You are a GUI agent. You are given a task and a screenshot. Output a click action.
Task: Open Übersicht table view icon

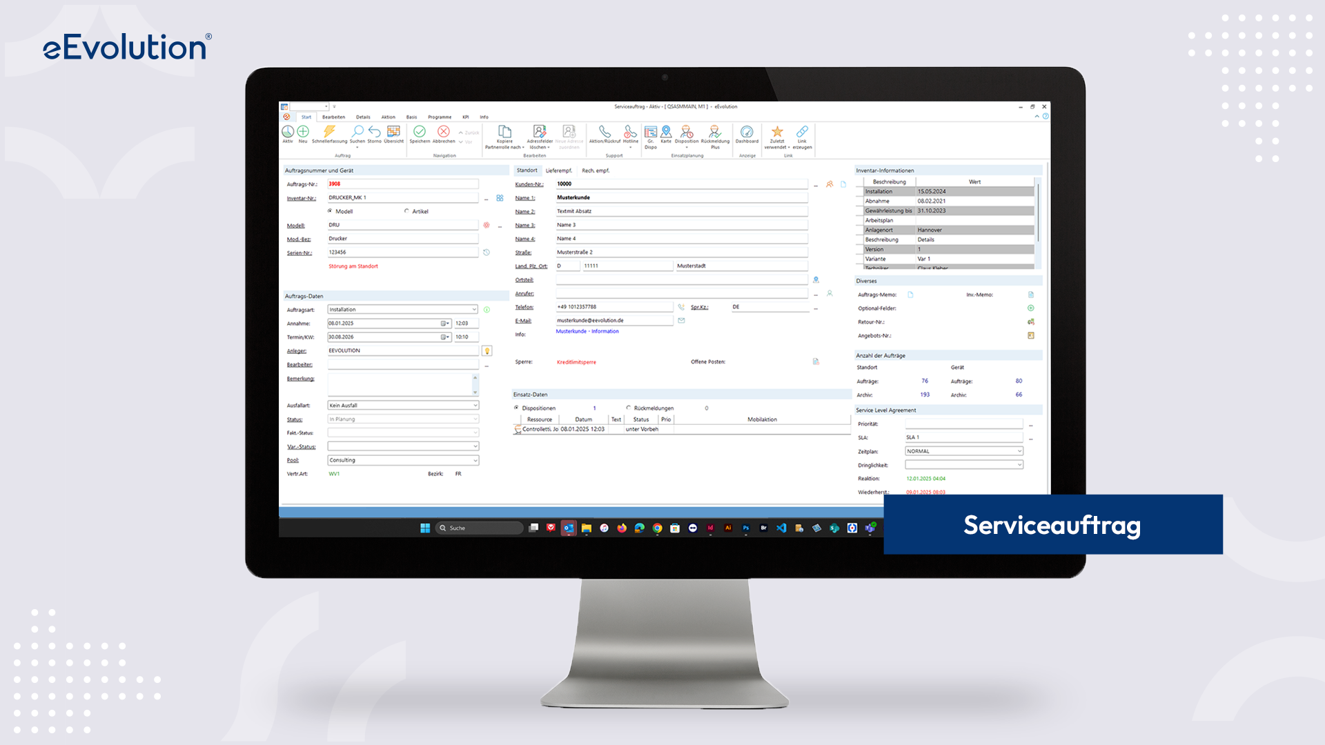(393, 132)
